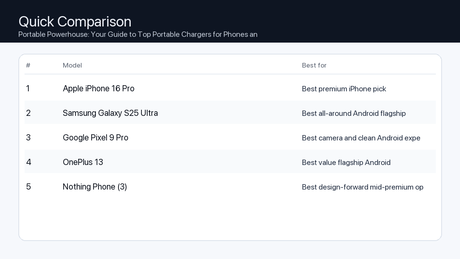Click rank number 3 cell
Viewport: 460px width, 259px height.
click(28, 138)
